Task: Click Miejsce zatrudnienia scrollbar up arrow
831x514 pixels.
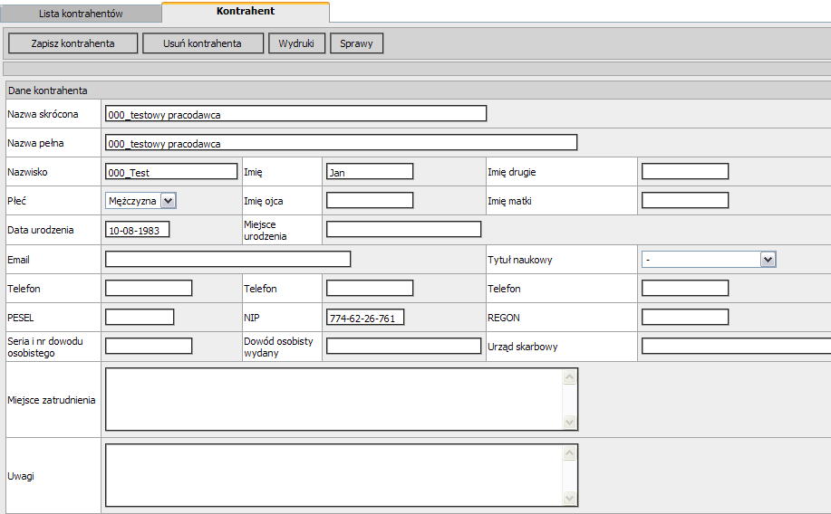Action: coord(570,376)
